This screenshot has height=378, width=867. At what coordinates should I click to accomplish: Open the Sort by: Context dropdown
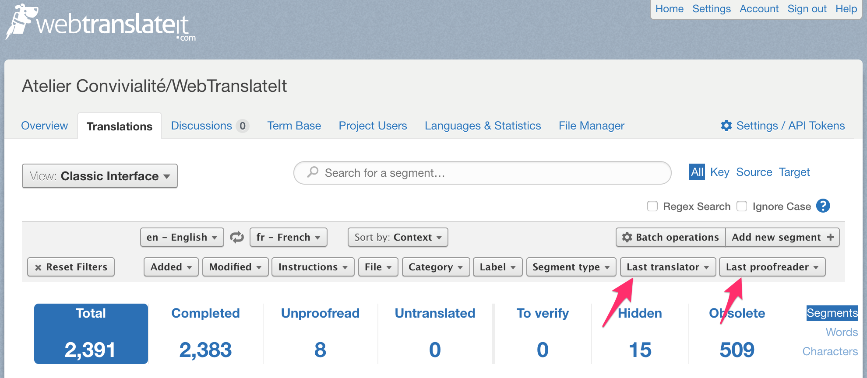pos(398,237)
